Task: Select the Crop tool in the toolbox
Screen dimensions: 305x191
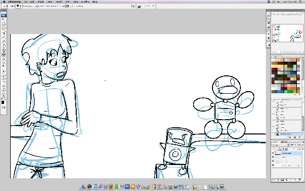Action: (x=4, y=34)
